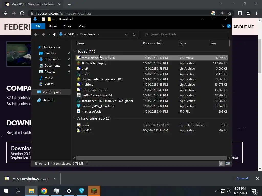262x196 pixels.
Task: Open the MesaForWindows-20.1.8 archive file
Action: pos(152,58)
